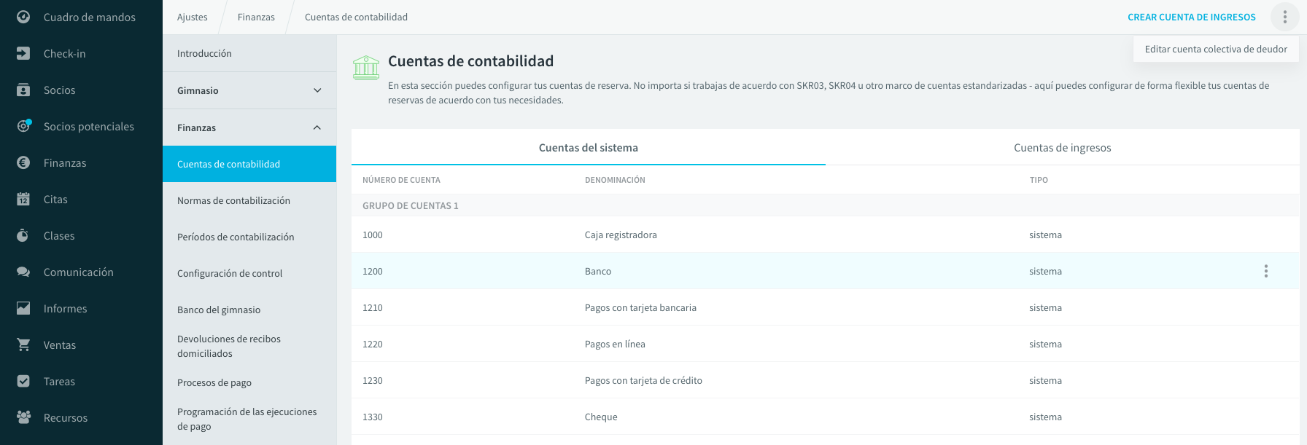This screenshot has width=1307, height=445.
Task: Click the Clases stopwatch icon
Action: tap(23, 235)
